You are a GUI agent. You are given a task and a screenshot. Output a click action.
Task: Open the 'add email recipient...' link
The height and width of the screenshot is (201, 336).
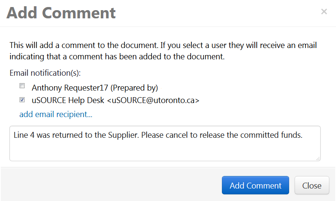[x=56, y=114]
